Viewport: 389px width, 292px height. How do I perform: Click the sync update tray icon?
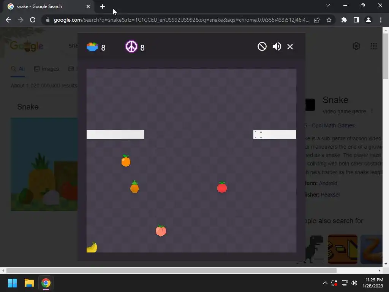pos(334,283)
